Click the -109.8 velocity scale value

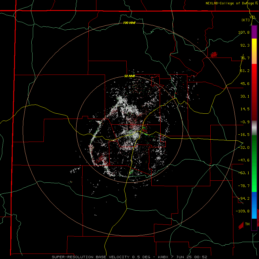tap(243, 211)
